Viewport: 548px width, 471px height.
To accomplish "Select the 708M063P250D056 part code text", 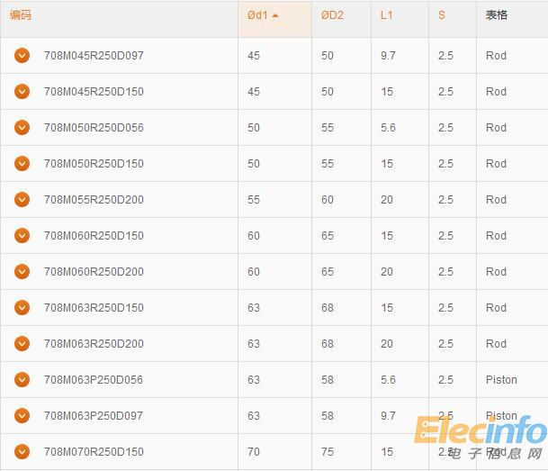I will coord(94,380).
